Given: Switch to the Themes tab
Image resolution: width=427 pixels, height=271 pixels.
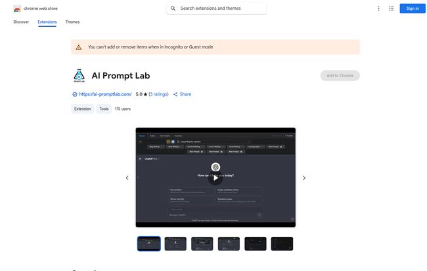Looking at the screenshot, I should click(72, 22).
